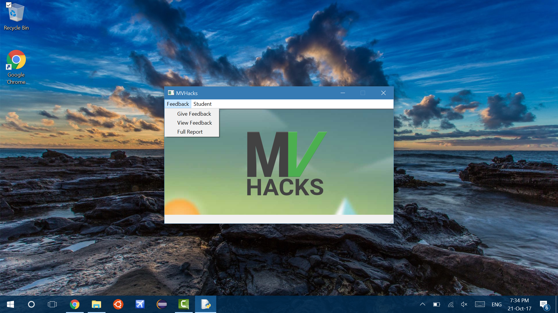Collapse the Feedback menu

tap(178, 104)
